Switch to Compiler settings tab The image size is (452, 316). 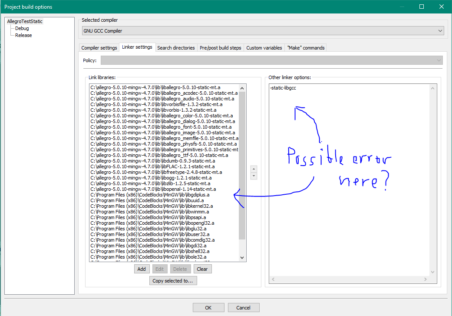(99, 48)
